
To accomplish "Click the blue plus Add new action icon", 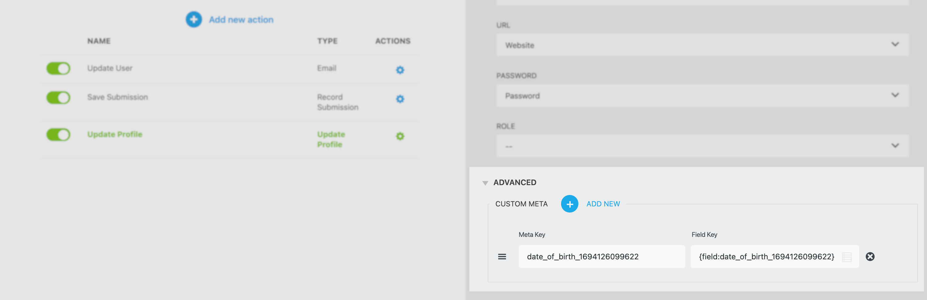I will pos(194,19).
